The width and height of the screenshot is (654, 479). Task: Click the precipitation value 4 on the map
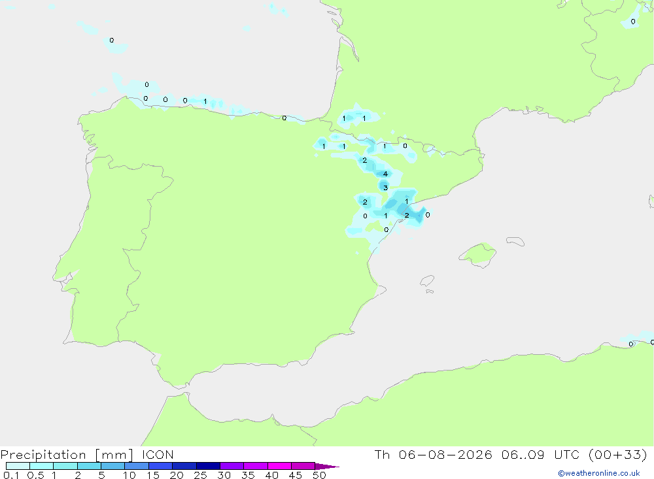[385, 174]
